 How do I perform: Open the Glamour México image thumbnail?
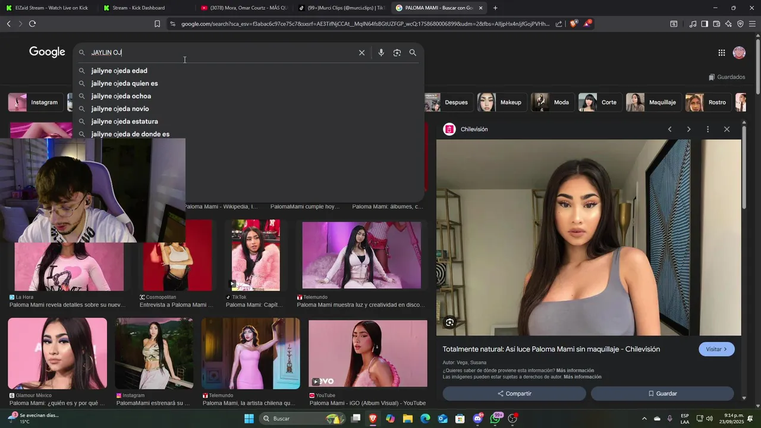[x=58, y=354]
